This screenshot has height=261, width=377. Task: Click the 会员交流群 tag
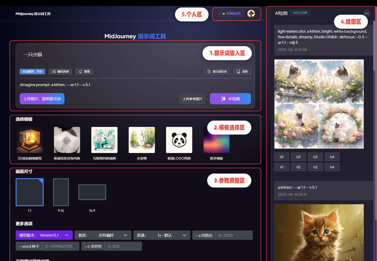(300, 13)
